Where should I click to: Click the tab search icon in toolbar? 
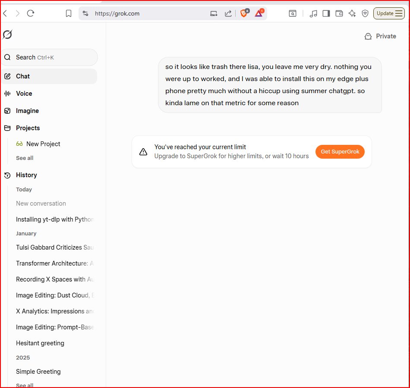pos(293,14)
